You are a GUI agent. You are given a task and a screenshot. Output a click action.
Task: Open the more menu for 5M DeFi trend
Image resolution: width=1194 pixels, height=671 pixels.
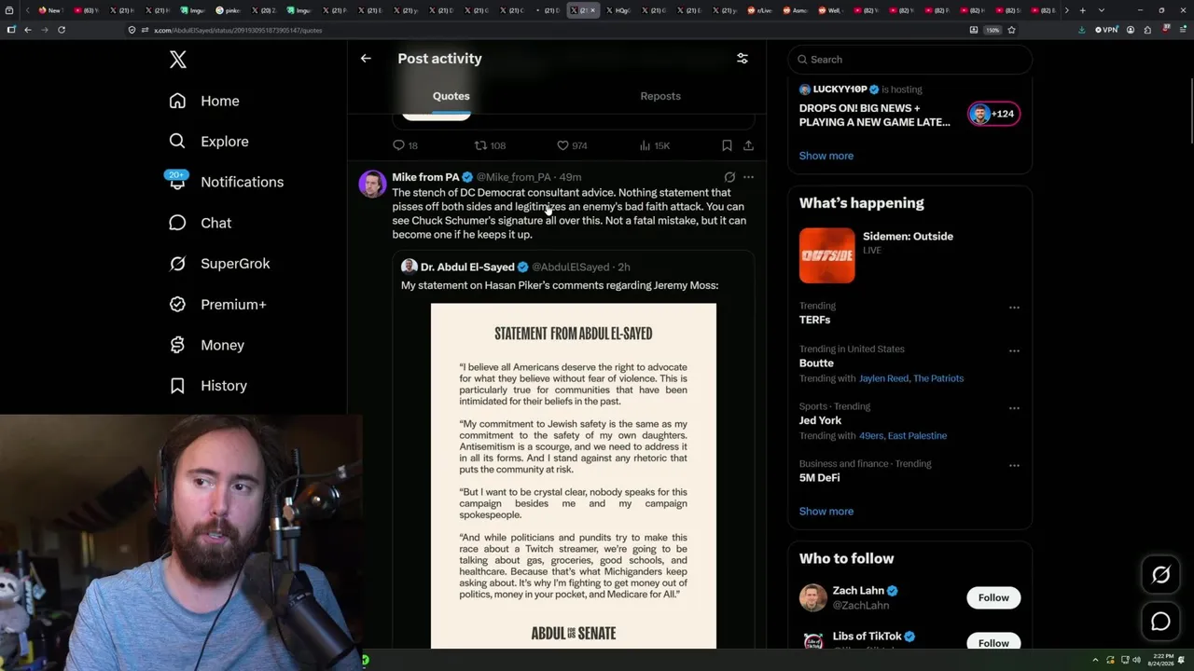tap(1014, 465)
